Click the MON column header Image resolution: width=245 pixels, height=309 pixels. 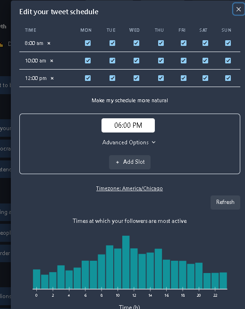point(86,30)
